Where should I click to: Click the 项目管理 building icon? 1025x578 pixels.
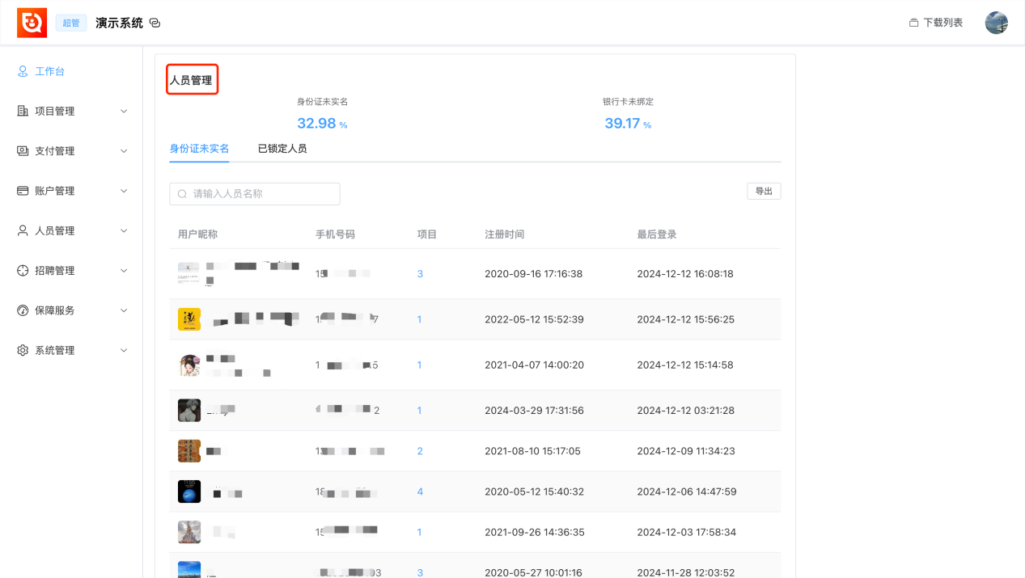tap(23, 111)
